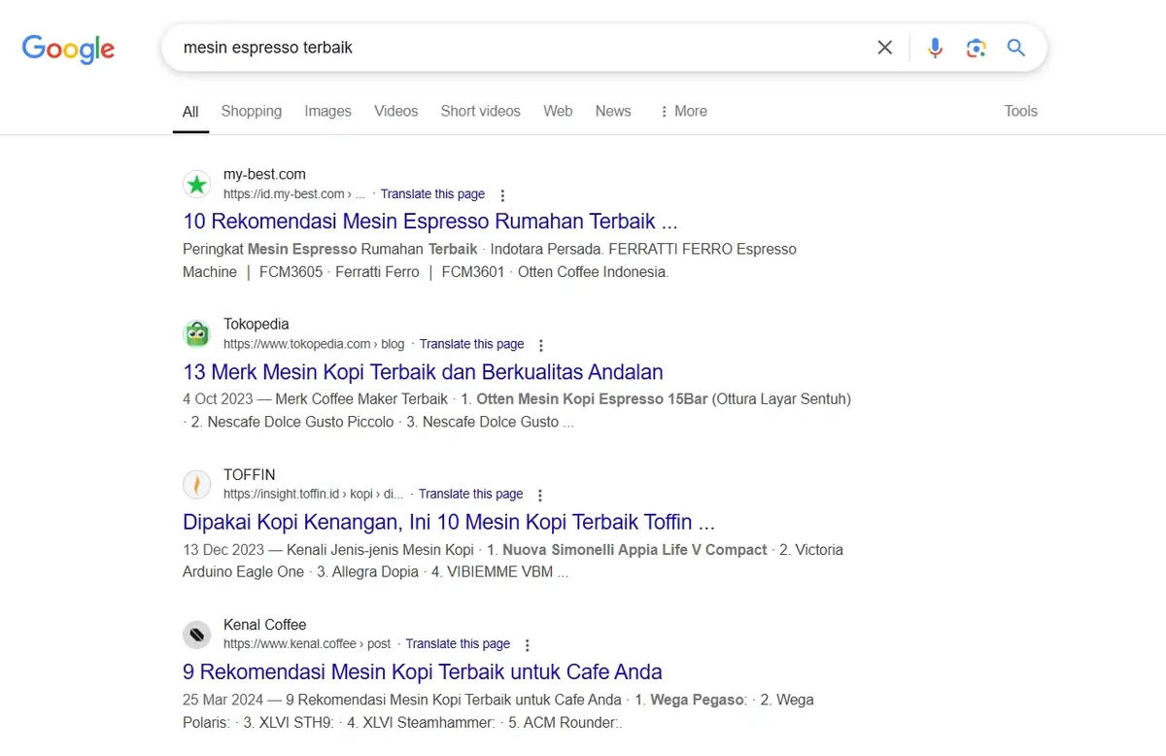Click the TOFFIN site name
Image resolution: width=1166 pixels, height=756 pixels.
pos(250,475)
